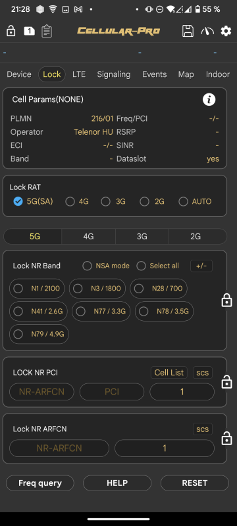Click the Freq query button

coord(40,483)
